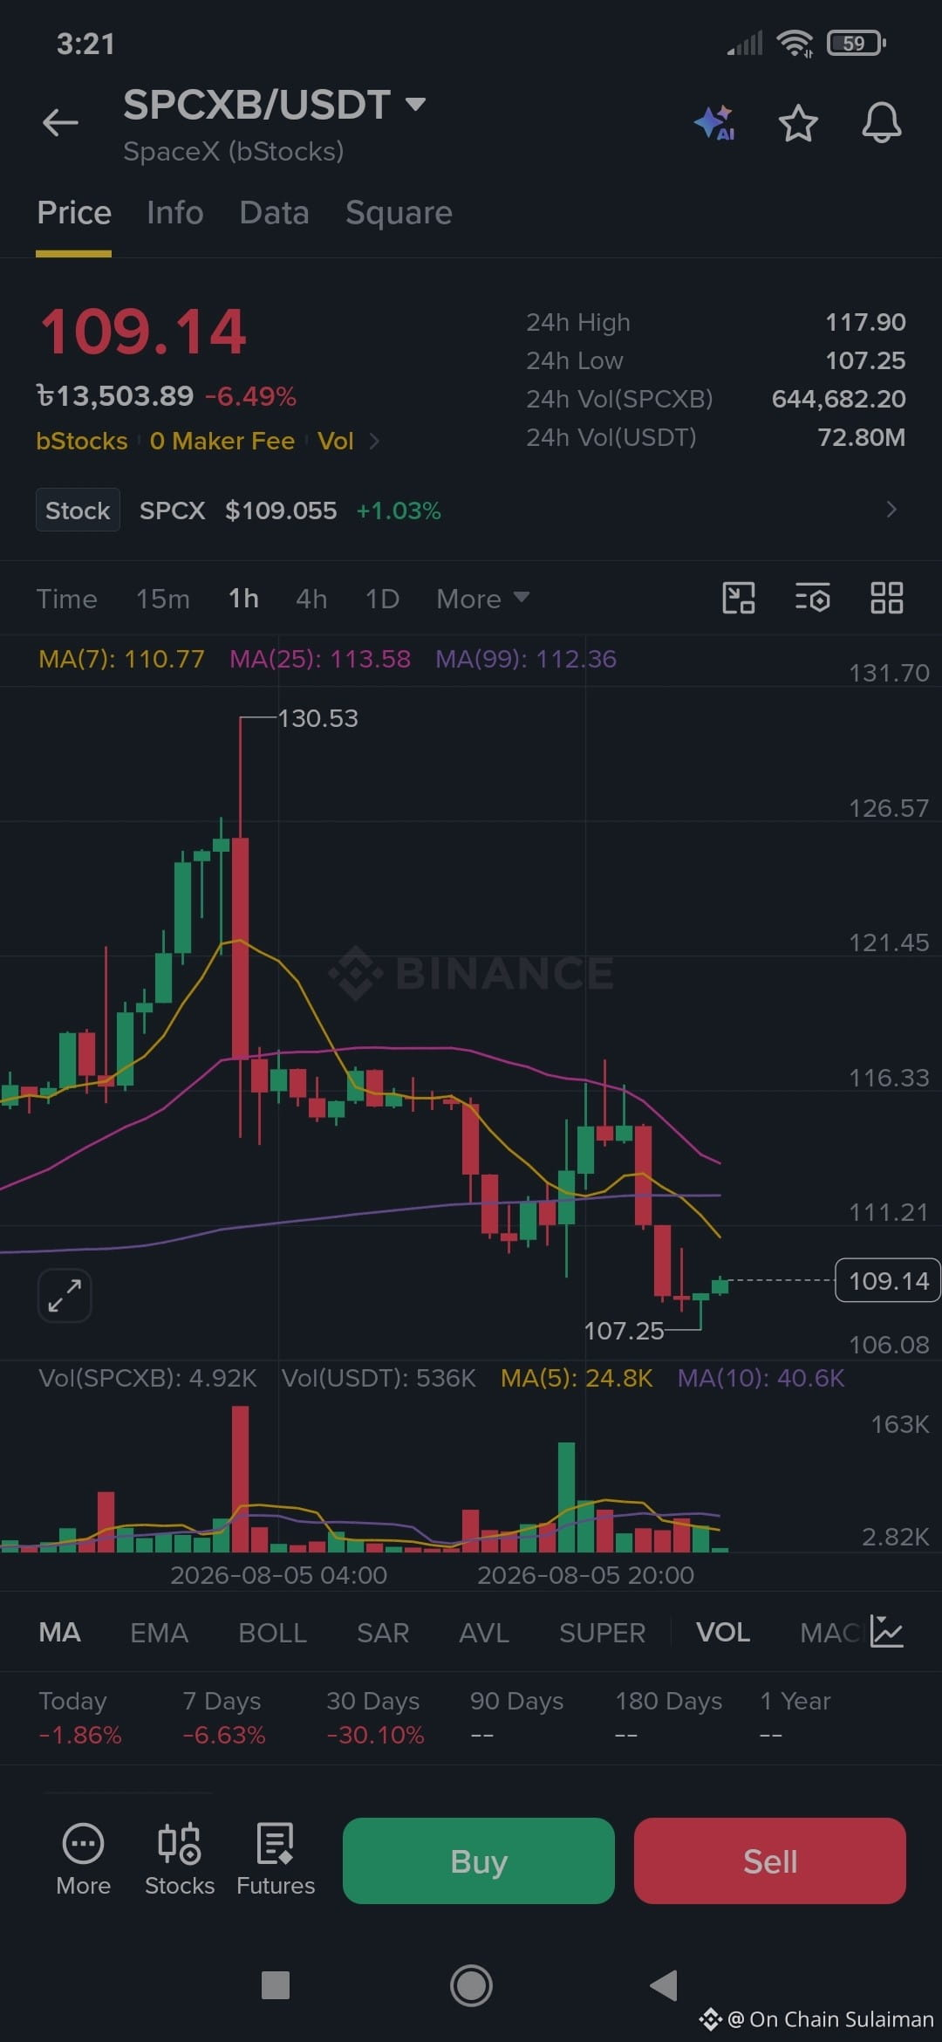The image size is (942, 2042).
Task: Toggle the VOL sub-indicator
Action: pos(723,1632)
